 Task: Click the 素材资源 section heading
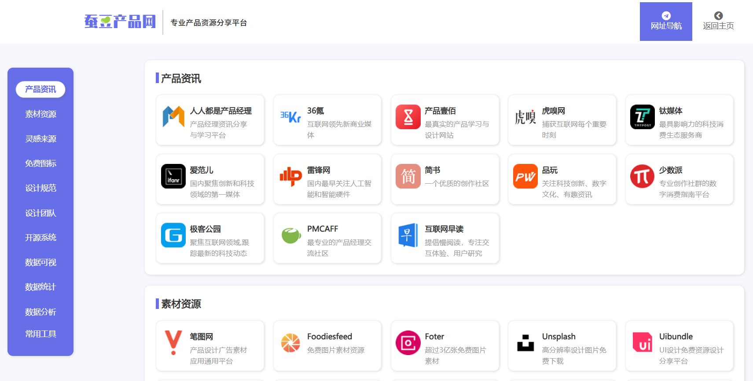click(x=181, y=304)
